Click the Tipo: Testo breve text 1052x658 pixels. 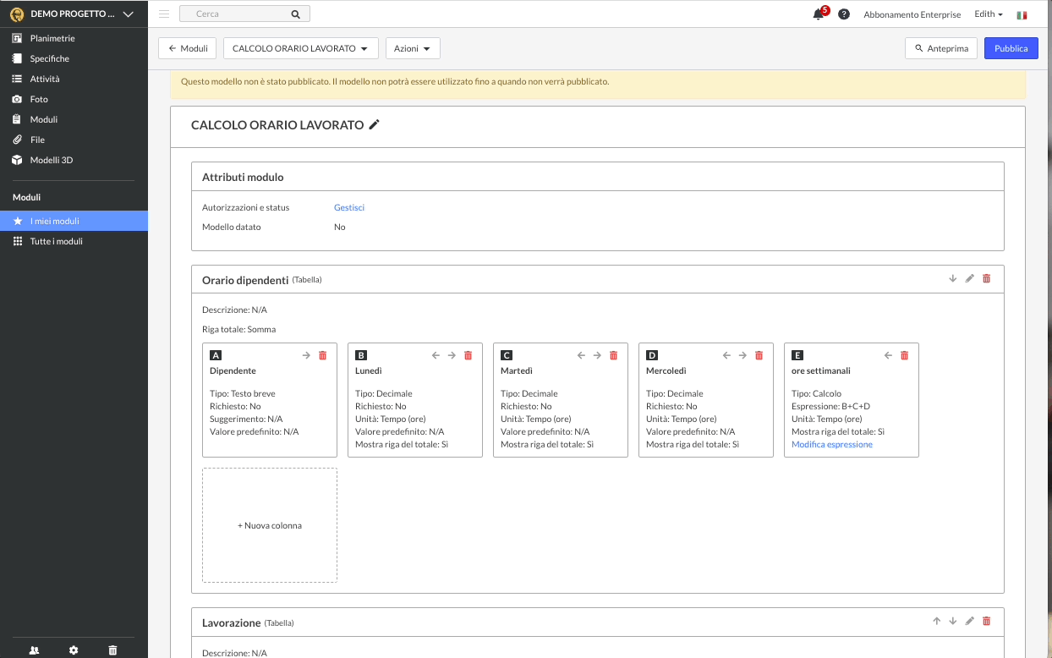point(243,393)
